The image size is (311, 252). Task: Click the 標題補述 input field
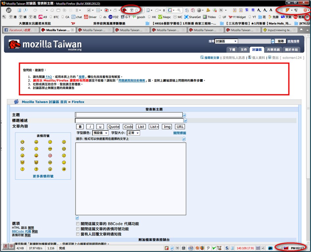coord(129,120)
